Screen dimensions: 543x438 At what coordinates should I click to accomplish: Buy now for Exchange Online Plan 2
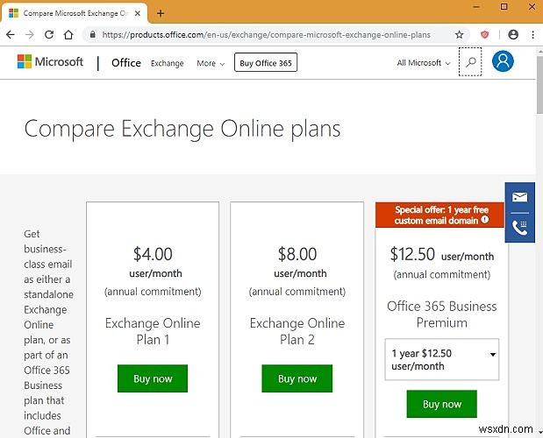click(x=297, y=378)
